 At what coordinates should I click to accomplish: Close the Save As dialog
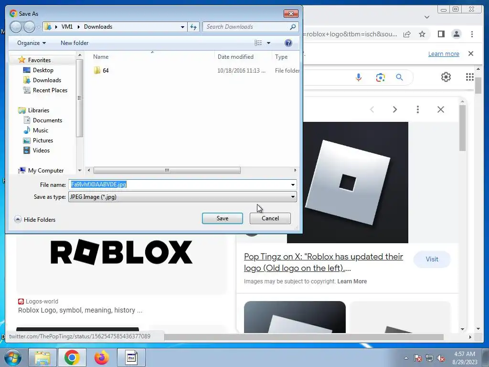[x=291, y=13]
